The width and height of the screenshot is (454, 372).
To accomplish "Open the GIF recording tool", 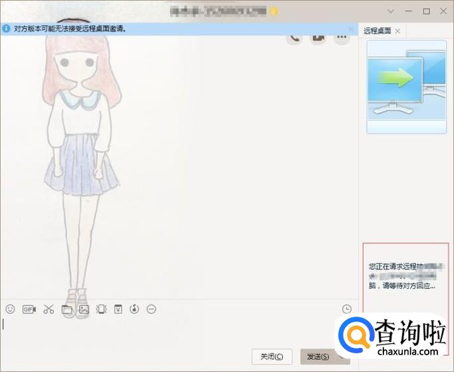I will coord(29,309).
